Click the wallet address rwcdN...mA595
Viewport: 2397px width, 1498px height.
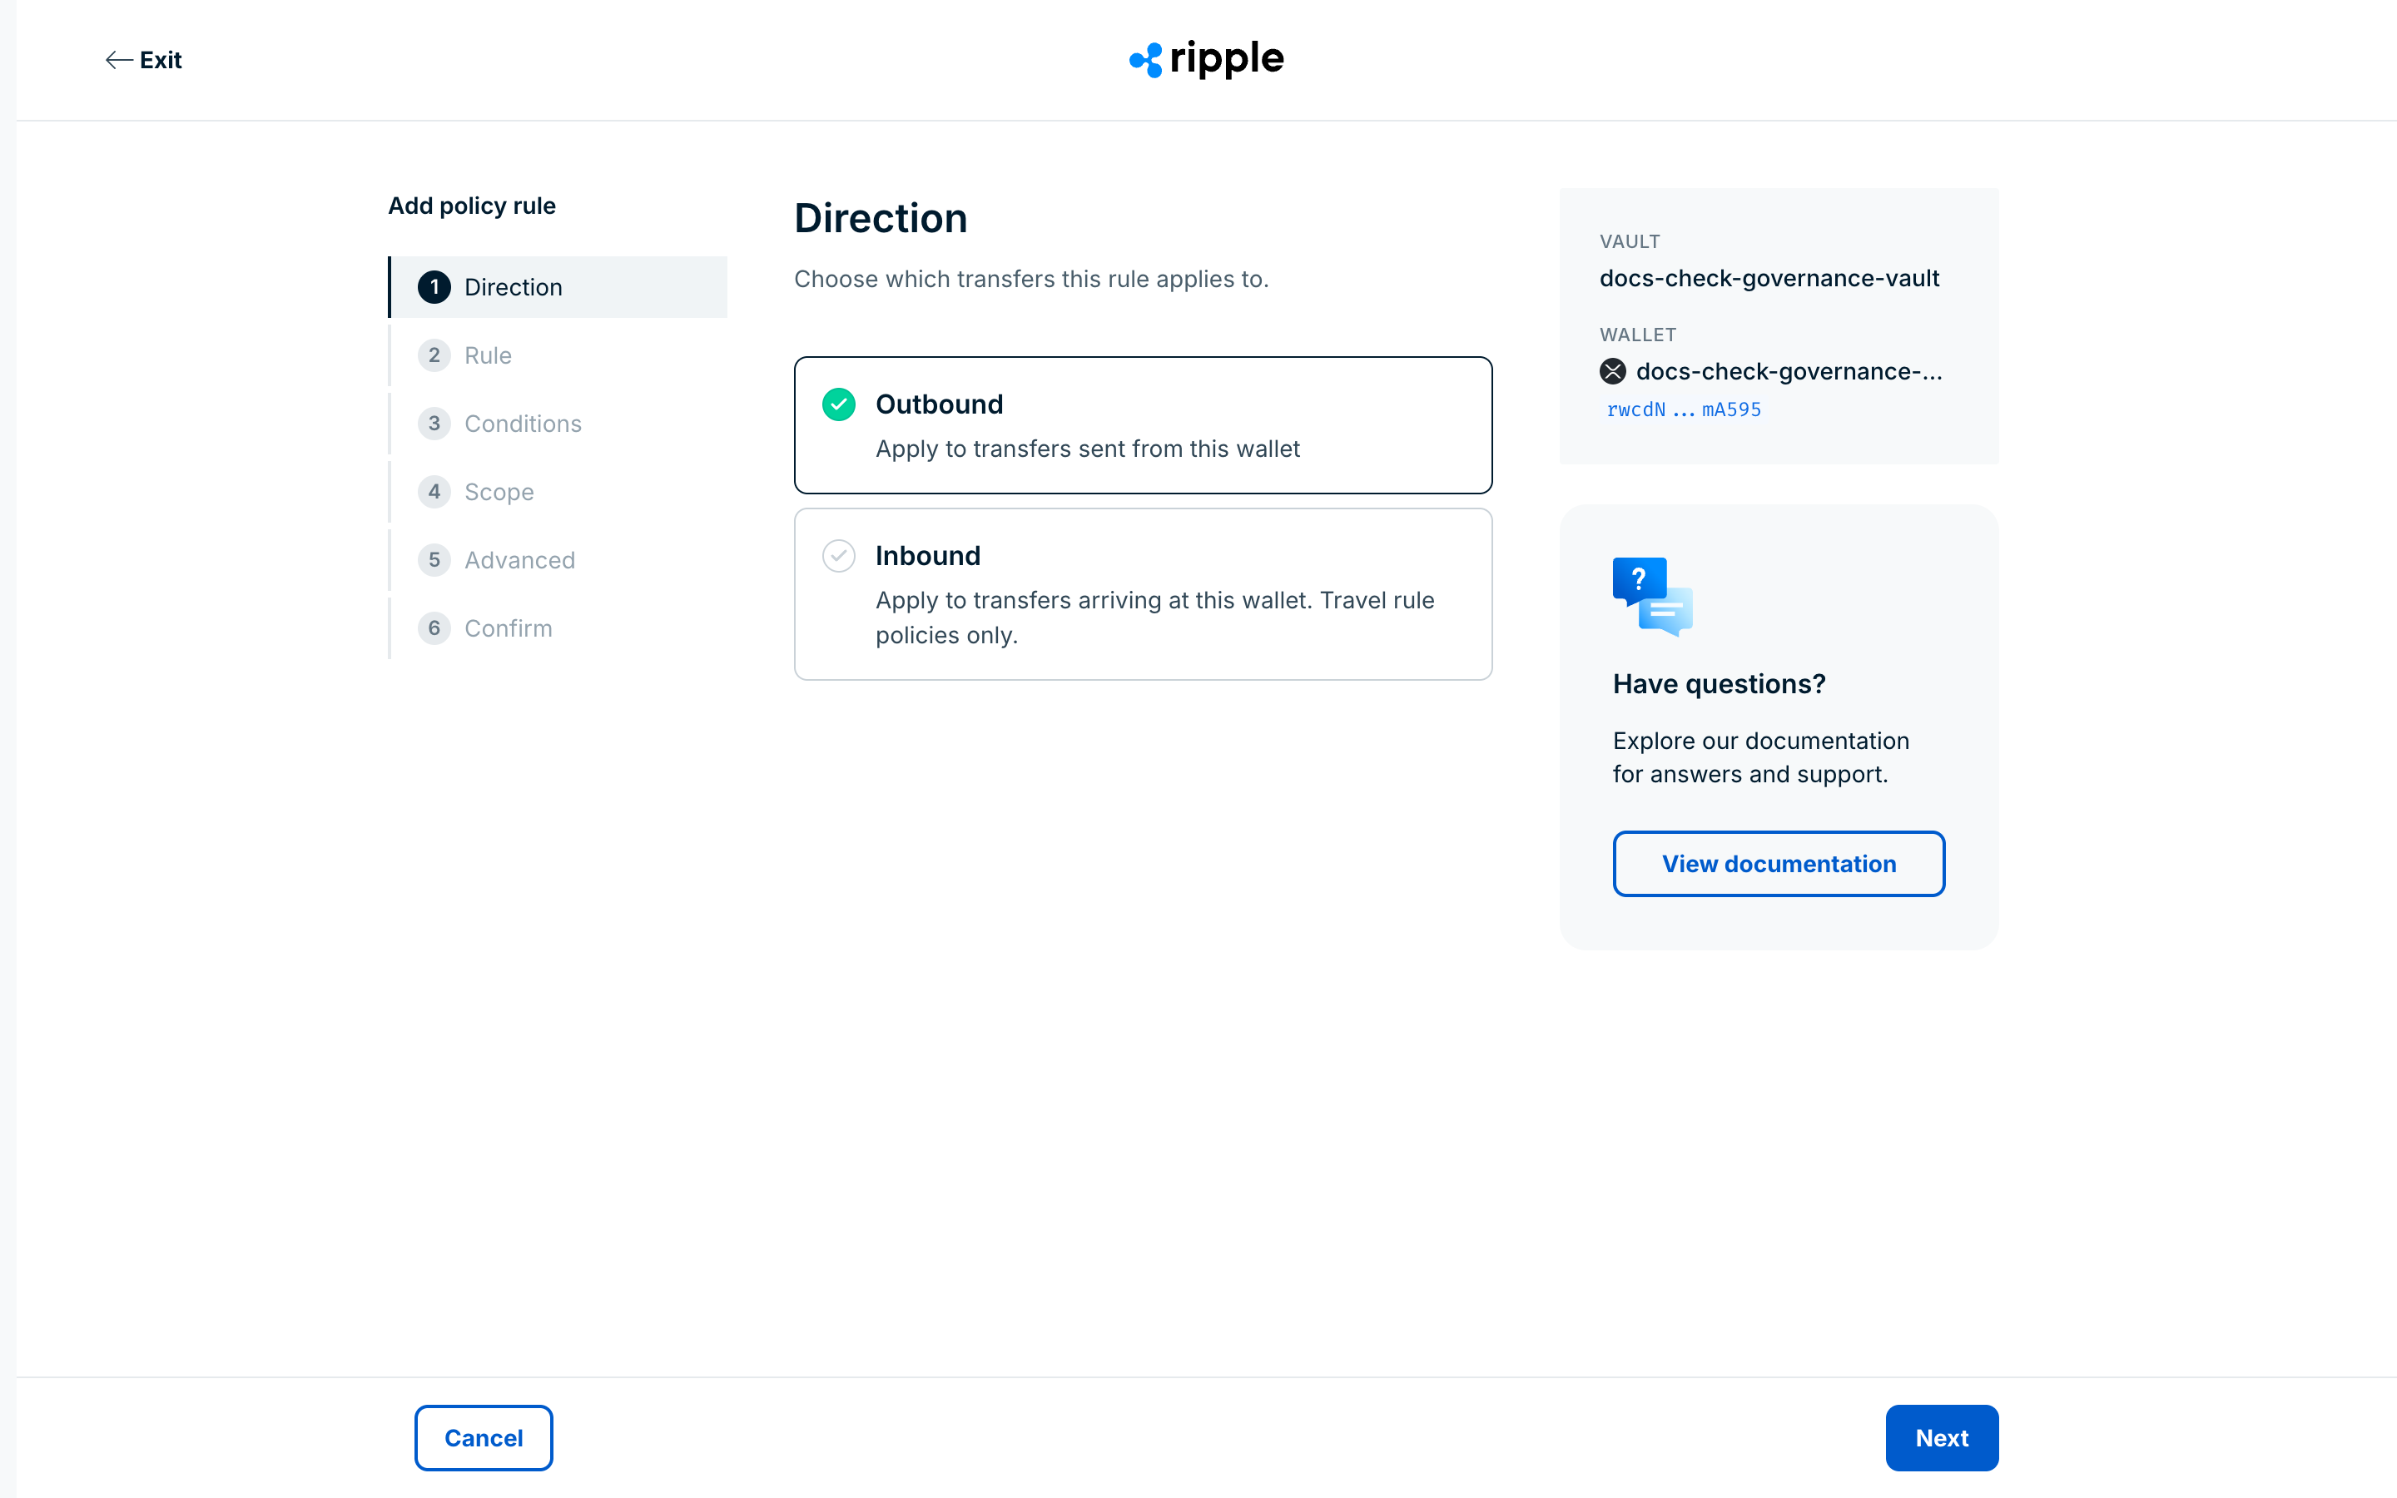[1684, 409]
